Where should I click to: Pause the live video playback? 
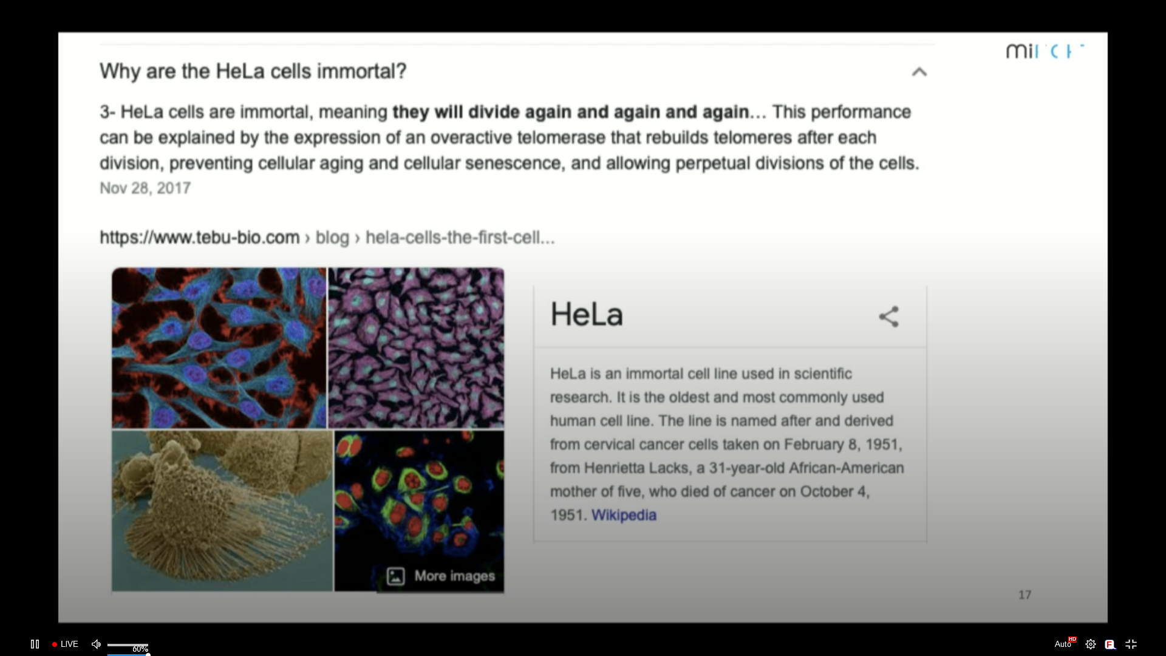click(x=35, y=644)
